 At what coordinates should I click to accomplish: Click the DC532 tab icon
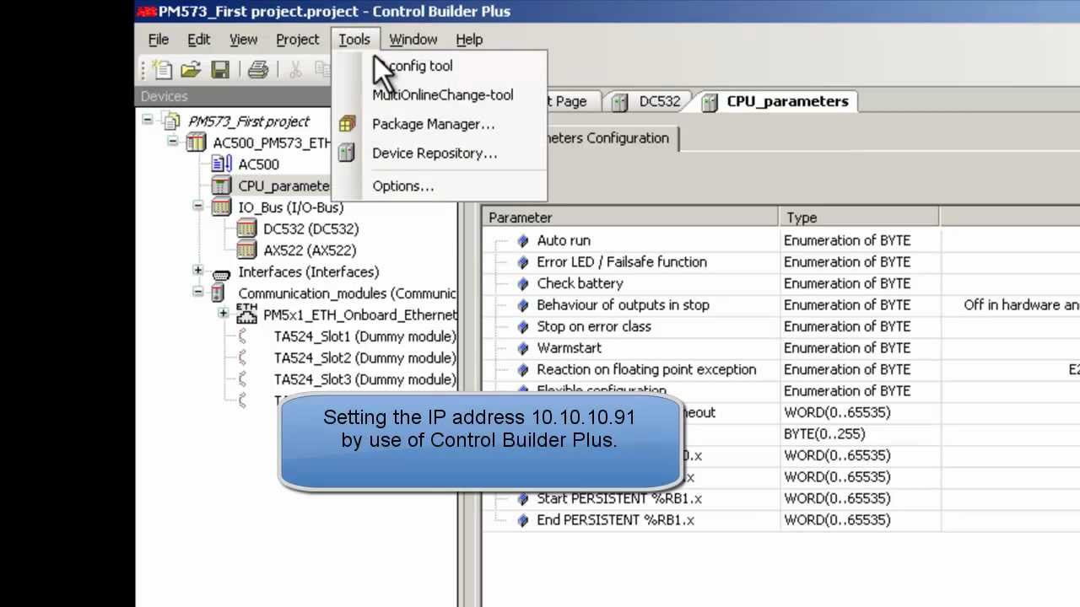(620, 102)
